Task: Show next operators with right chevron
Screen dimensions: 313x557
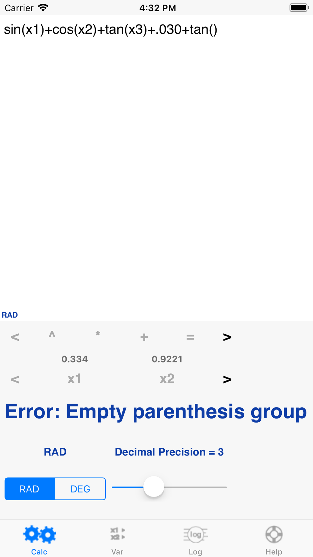Action: tap(227, 337)
